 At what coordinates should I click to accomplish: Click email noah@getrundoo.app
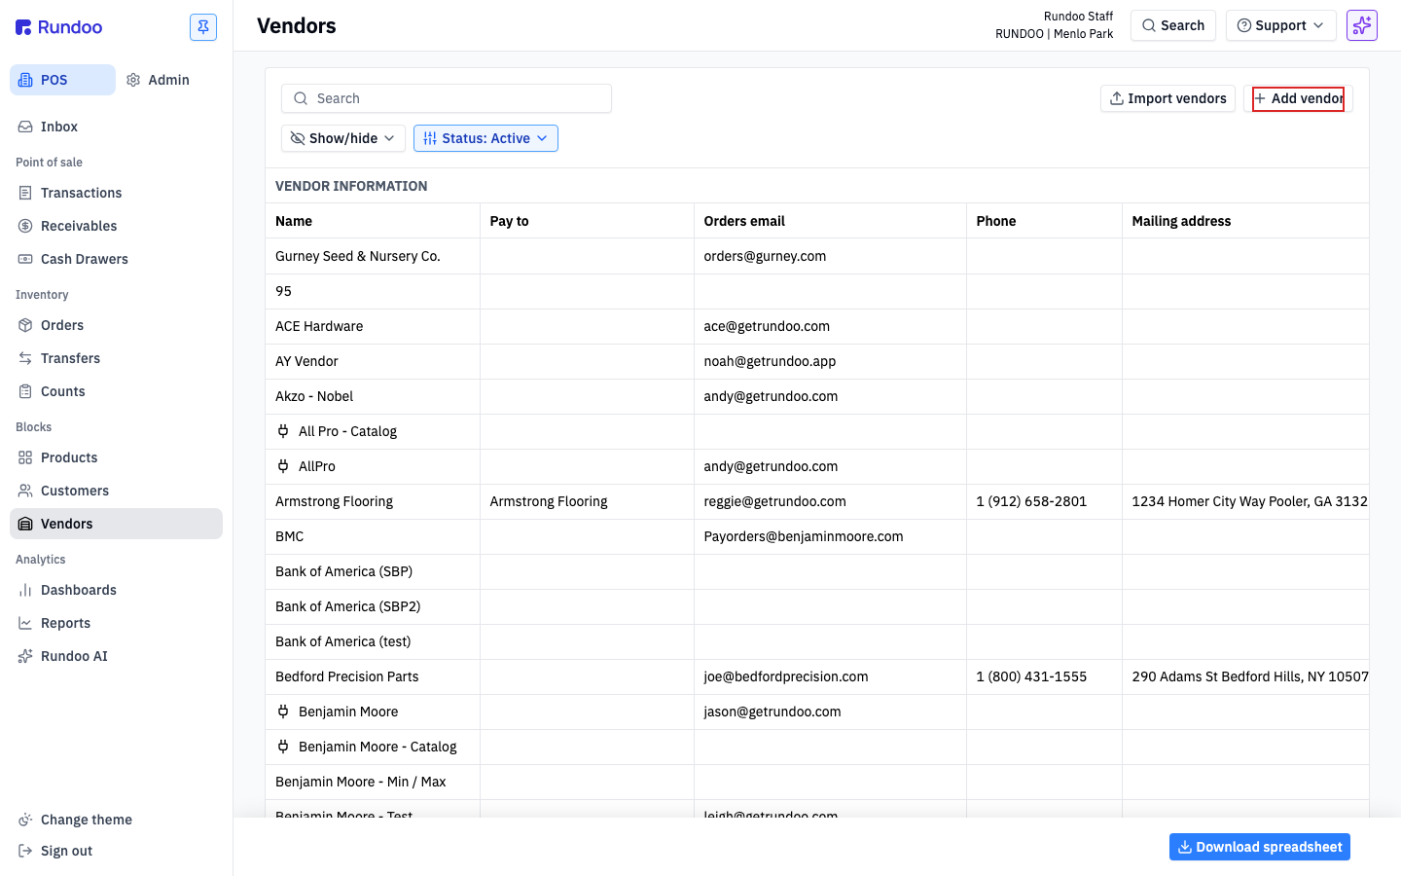coord(770,361)
